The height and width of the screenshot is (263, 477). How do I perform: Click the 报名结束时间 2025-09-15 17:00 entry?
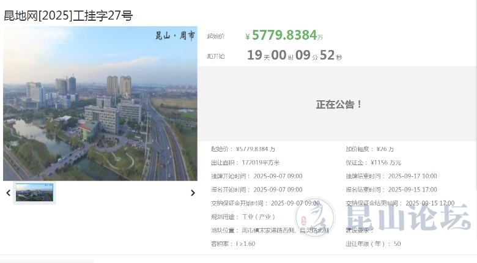point(391,190)
